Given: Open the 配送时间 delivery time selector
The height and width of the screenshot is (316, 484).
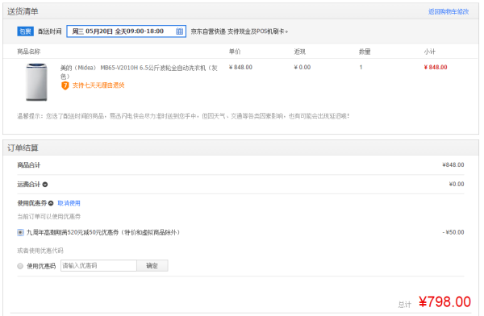Looking at the screenshot, I should [x=127, y=31].
